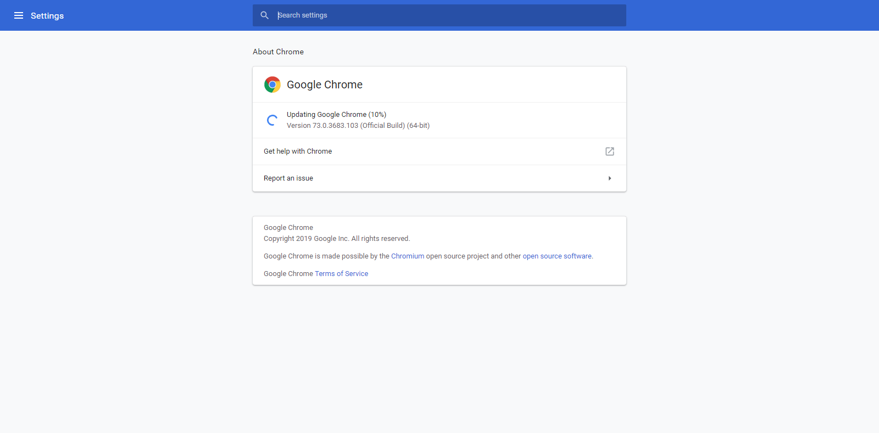Screen dimensions: 879x433
Task: Click the Version 73.0.3683.103 text
Action: [358, 126]
